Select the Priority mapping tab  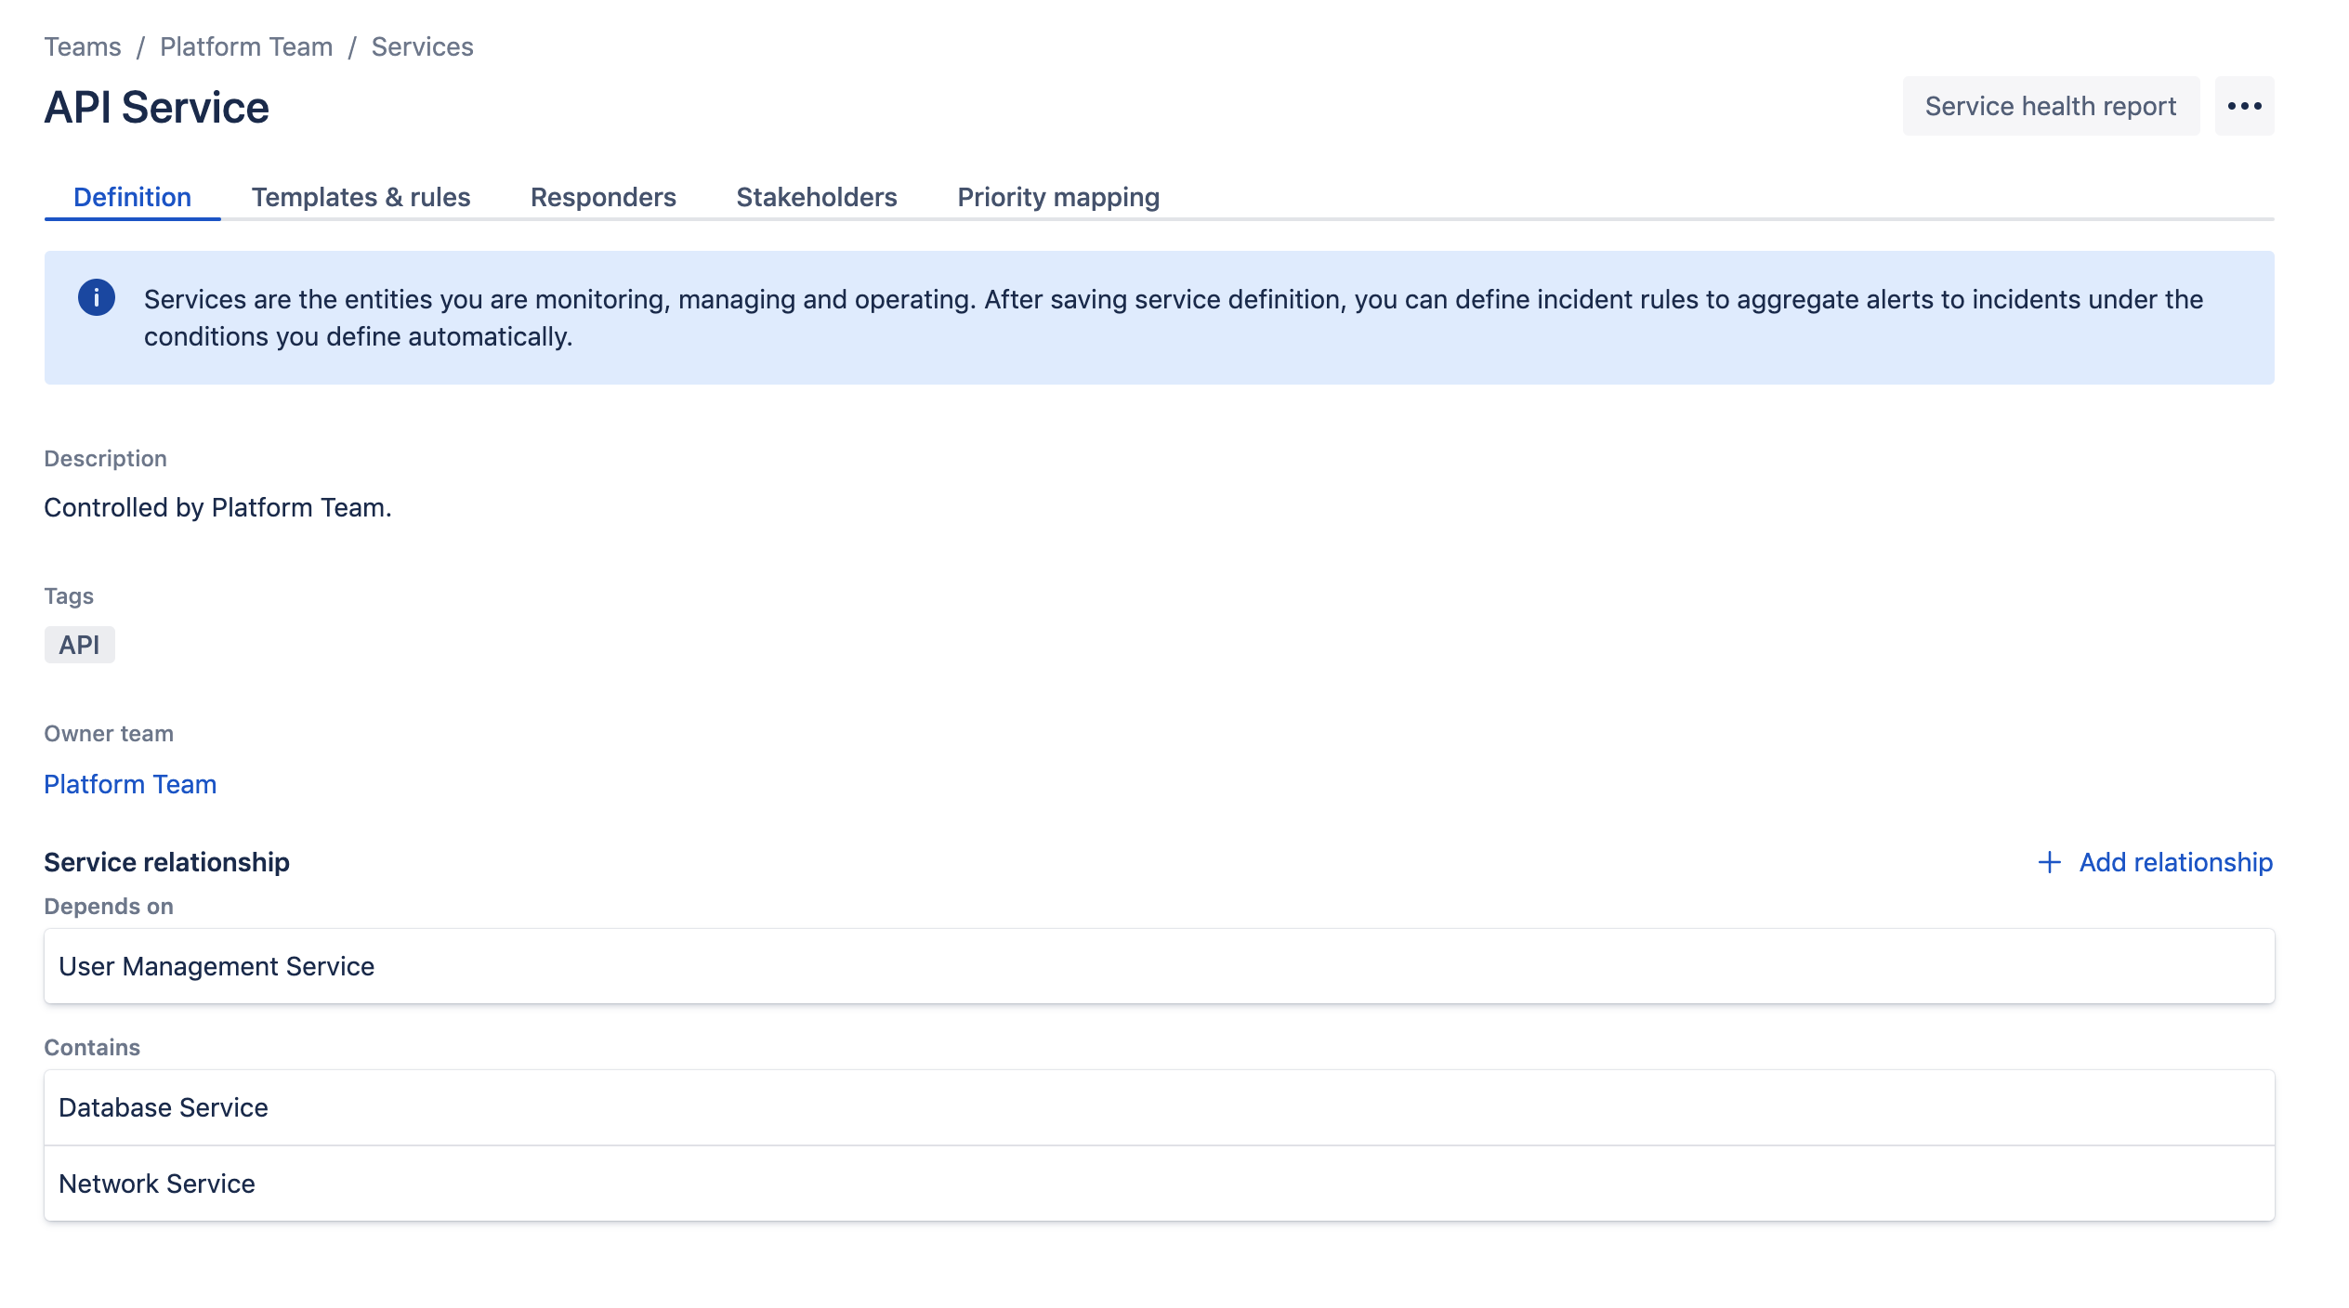[1058, 197]
